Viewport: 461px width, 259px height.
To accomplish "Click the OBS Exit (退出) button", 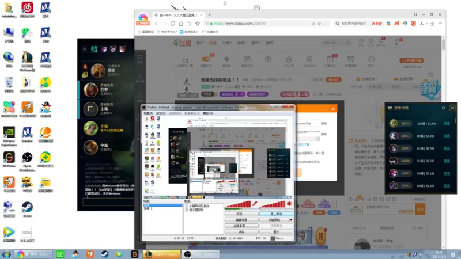I will [x=276, y=232].
